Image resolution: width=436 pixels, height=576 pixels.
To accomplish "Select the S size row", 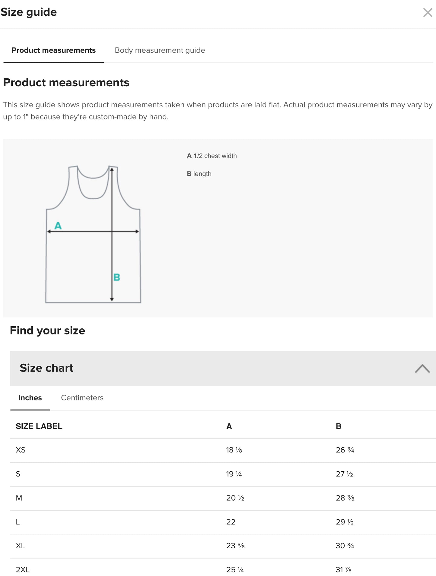I will point(18,474).
